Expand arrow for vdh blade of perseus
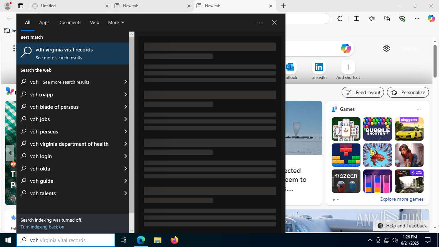 tap(126, 107)
